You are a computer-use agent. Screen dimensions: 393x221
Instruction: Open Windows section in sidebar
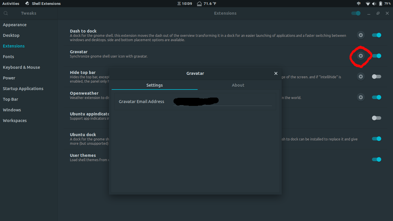point(29,110)
